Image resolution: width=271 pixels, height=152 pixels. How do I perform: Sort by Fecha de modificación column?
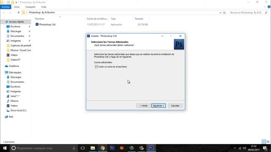click(97, 19)
